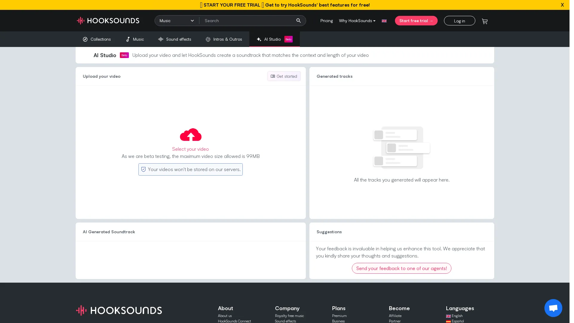Close the free trial banner
574x323 pixels.
click(x=562, y=5)
